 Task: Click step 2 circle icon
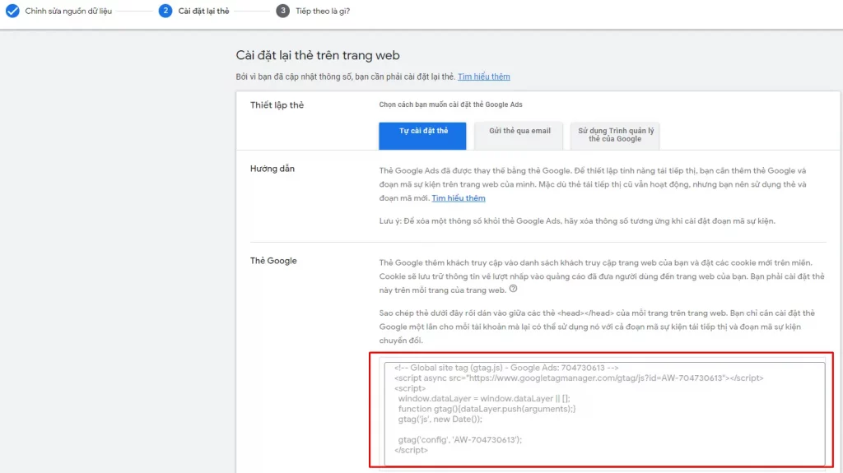[x=165, y=11]
